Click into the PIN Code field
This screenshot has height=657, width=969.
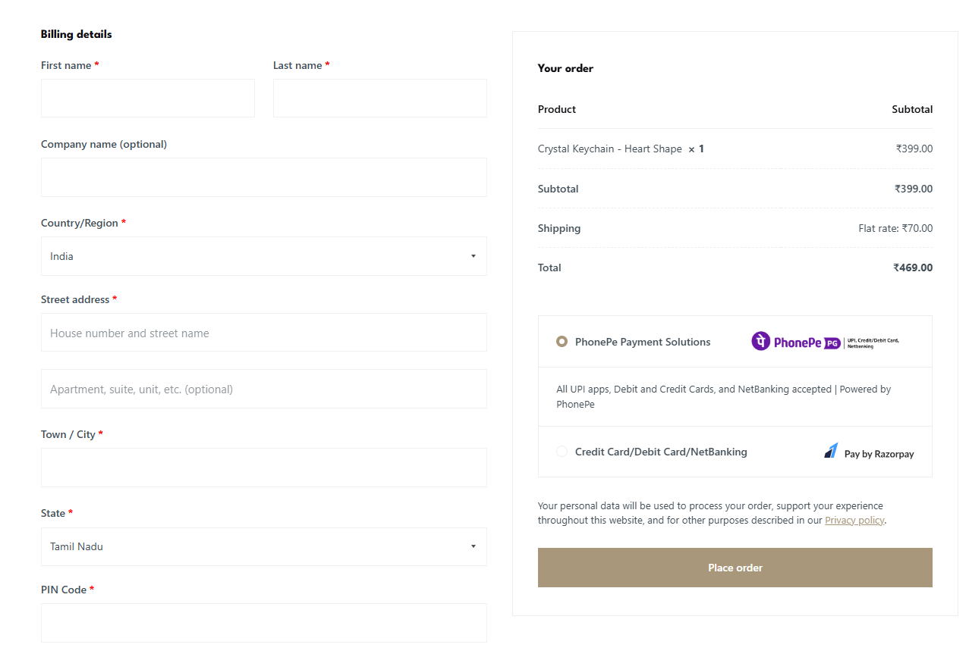coord(263,623)
